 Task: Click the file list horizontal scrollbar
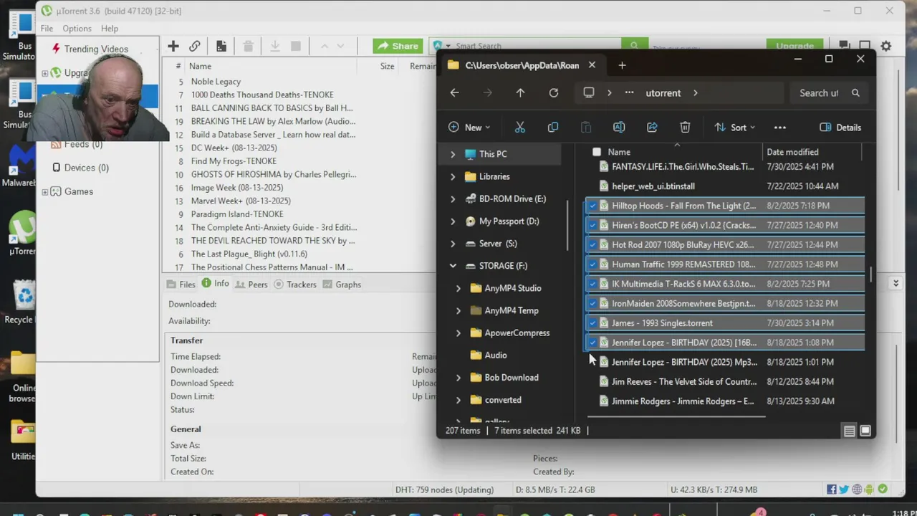(676, 416)
